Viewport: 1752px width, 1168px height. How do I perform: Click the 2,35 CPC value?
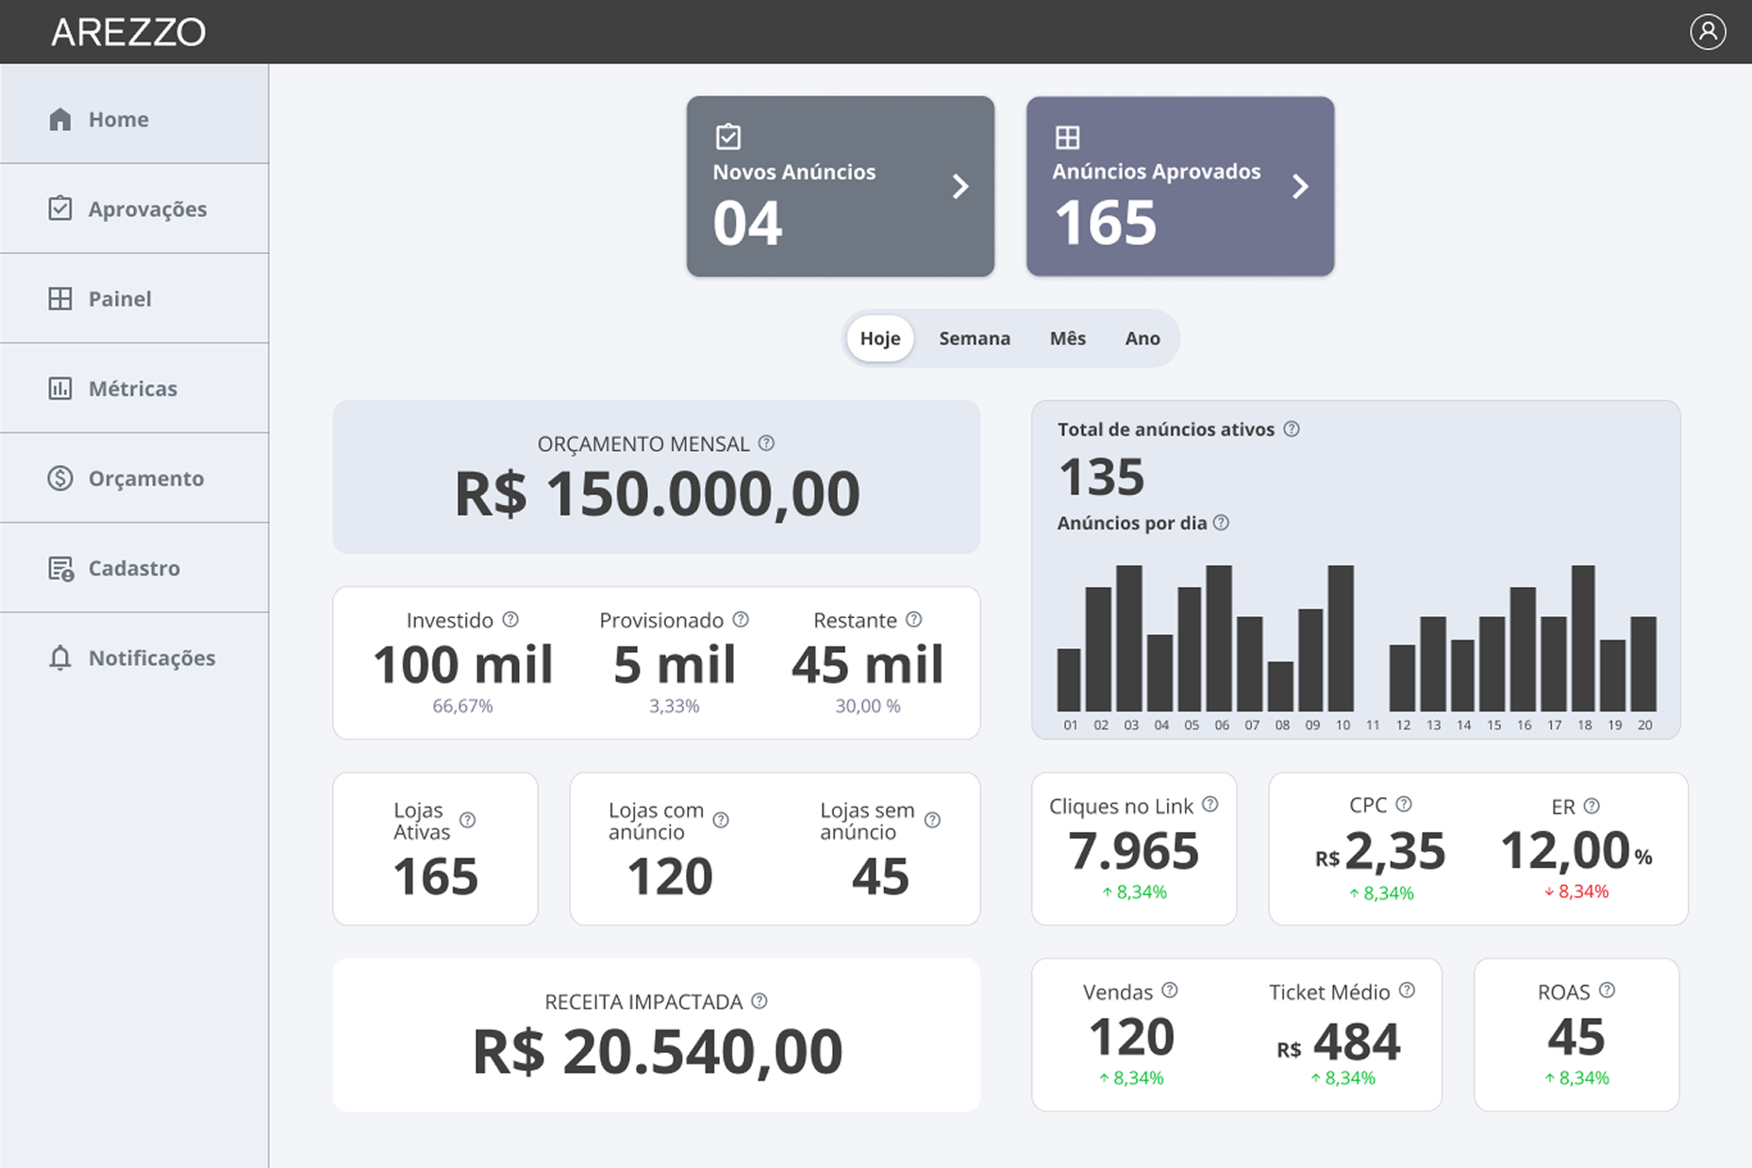(x=1394, y=851)
